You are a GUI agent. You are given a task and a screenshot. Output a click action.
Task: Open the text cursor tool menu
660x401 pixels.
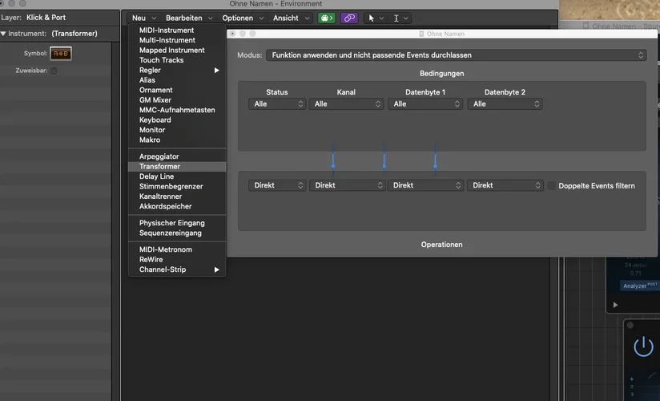point(400,18)
